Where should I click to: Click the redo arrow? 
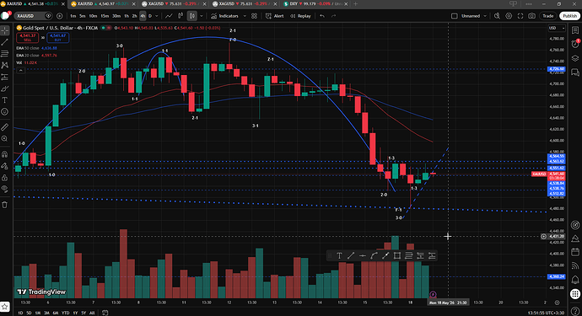(333, 16)
